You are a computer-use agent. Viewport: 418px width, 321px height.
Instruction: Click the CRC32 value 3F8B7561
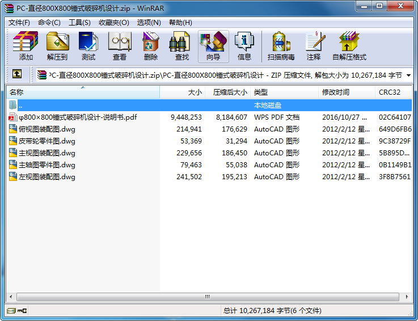[395, 176]
